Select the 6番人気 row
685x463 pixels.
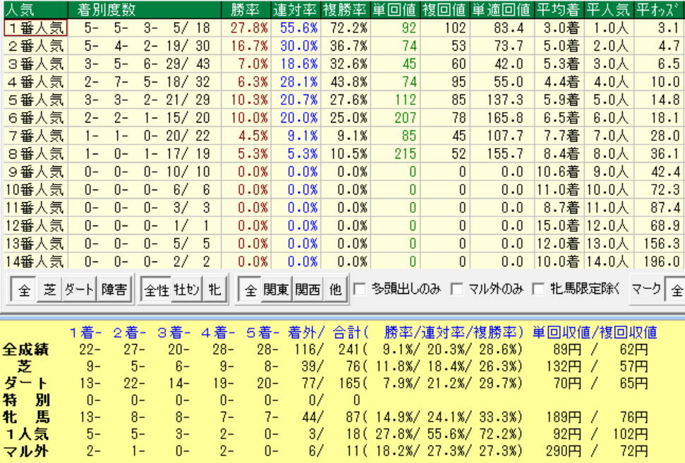pyautogui.click(x=343, y=118)
